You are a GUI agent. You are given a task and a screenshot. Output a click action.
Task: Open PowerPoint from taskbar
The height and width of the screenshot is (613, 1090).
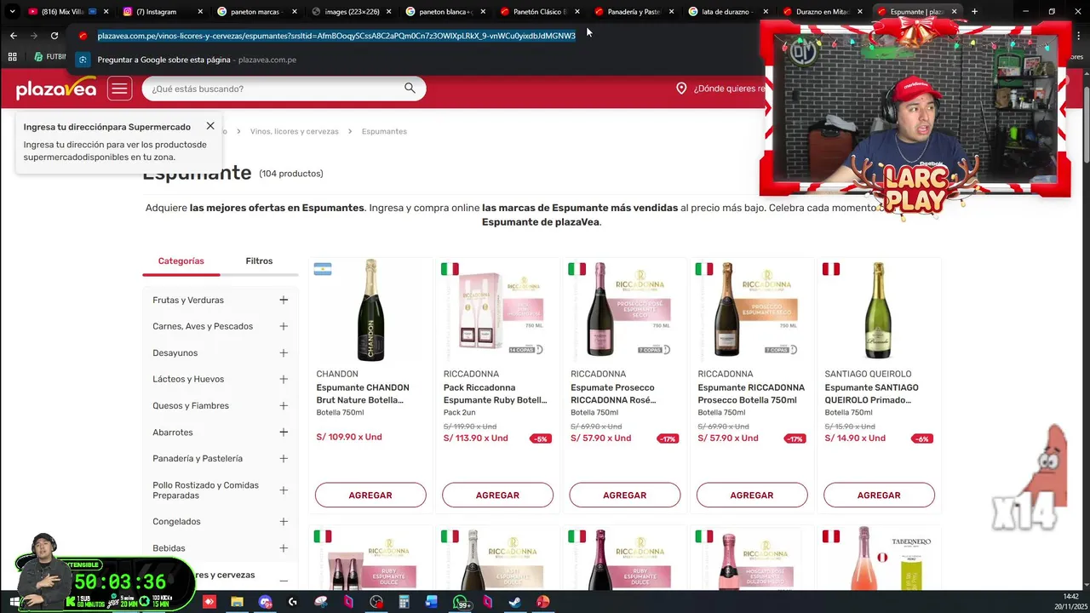543,602
